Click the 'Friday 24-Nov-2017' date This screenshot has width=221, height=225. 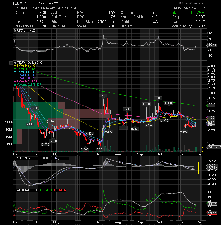(x=188, y=8)
